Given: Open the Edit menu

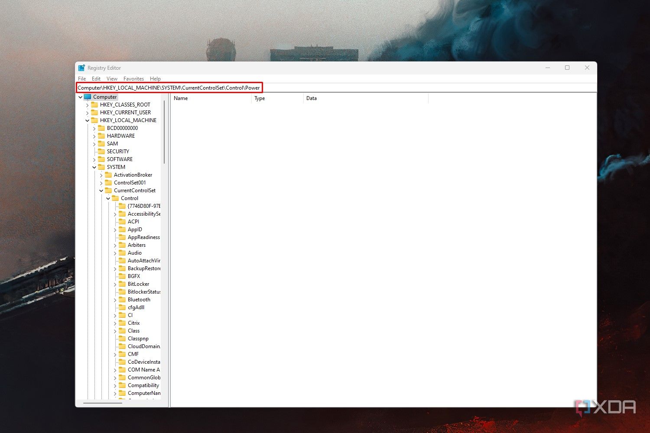Looking at the screenshot, I should [96, 78].
